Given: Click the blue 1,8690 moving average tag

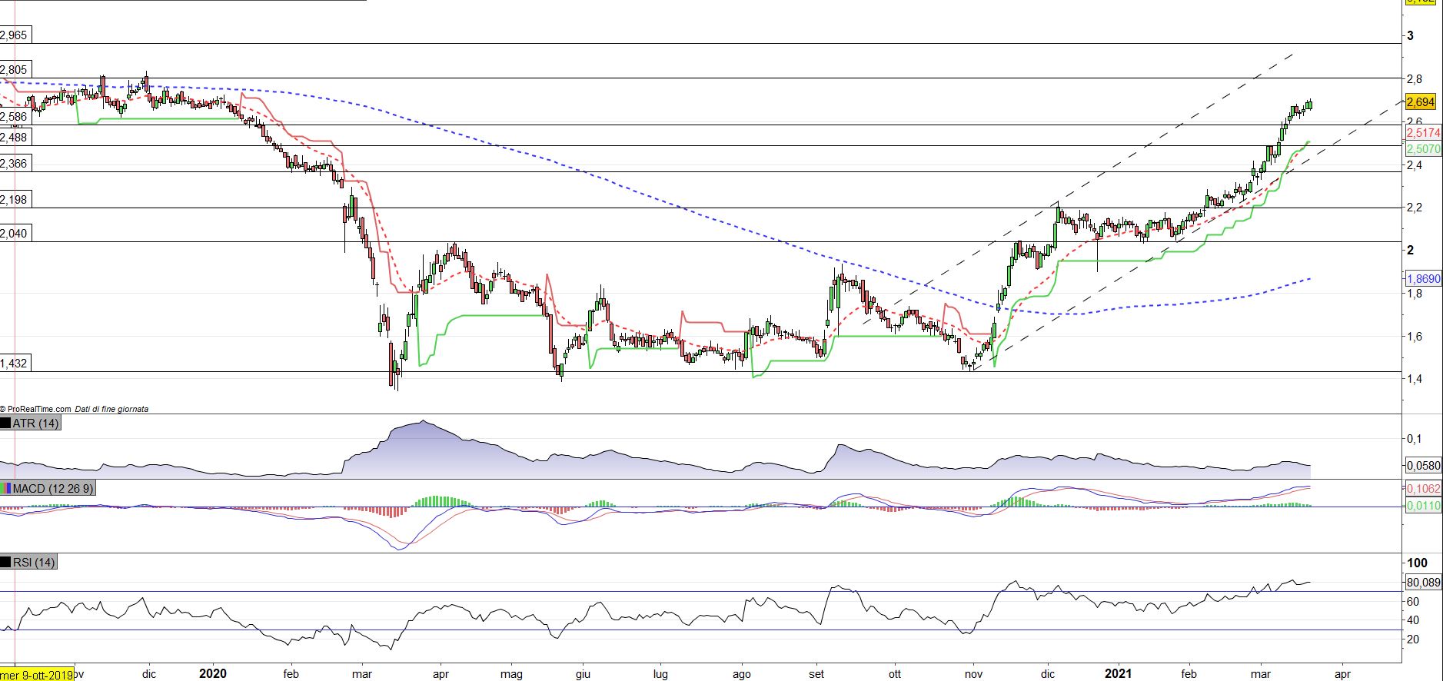Looking at the screenshot, I should [1423, 279].
